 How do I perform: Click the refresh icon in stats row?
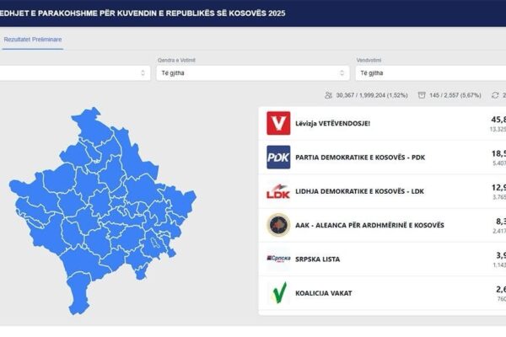[x=494, y=95]
